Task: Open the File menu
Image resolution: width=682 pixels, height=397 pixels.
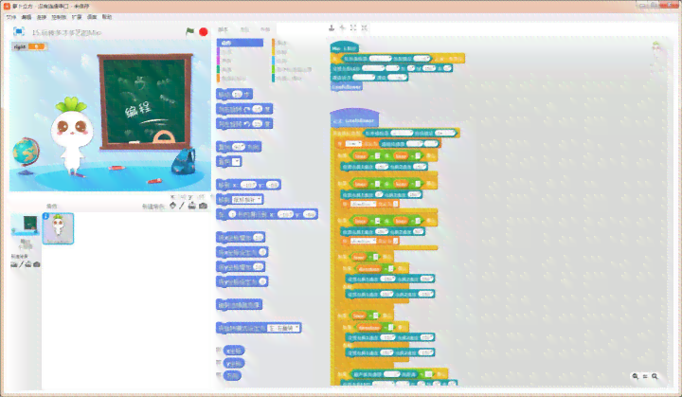Action: pyautogui.click(x=11, y=17)
